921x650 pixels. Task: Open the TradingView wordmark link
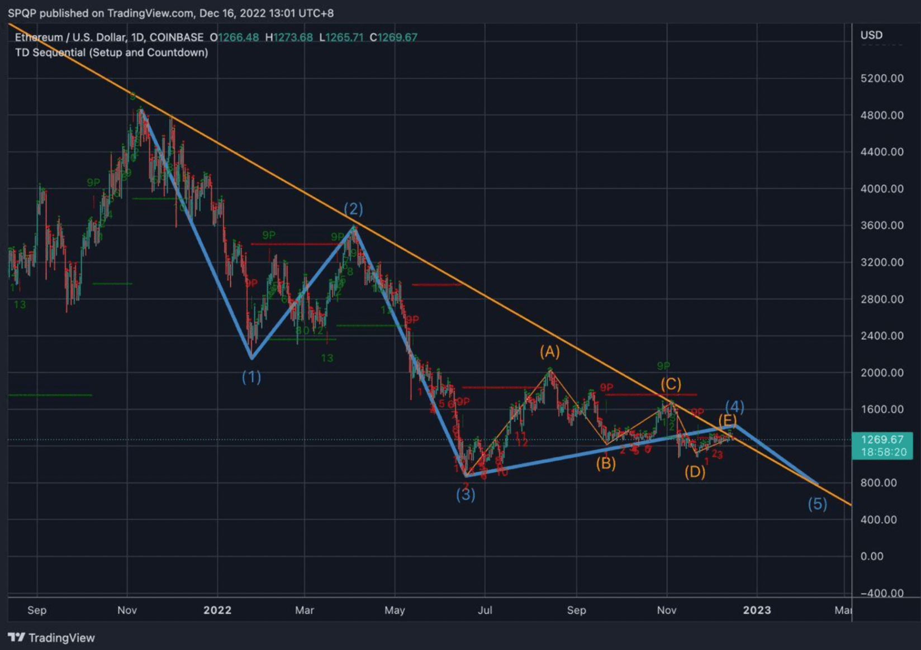pyautogui.click(x=61, y=638)
